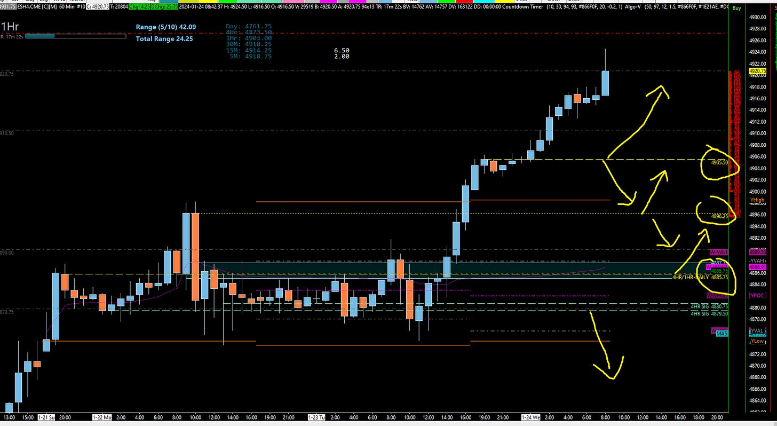This screenshot has height=426, width=777.
Task: Click the 1-24 We date on the time axis
Action: pos(531,416)
